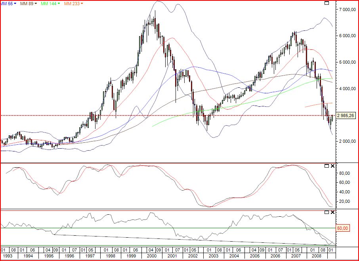
Task: Click the 40,00 stochastic axis label
Action: click(x=344, y=192)
